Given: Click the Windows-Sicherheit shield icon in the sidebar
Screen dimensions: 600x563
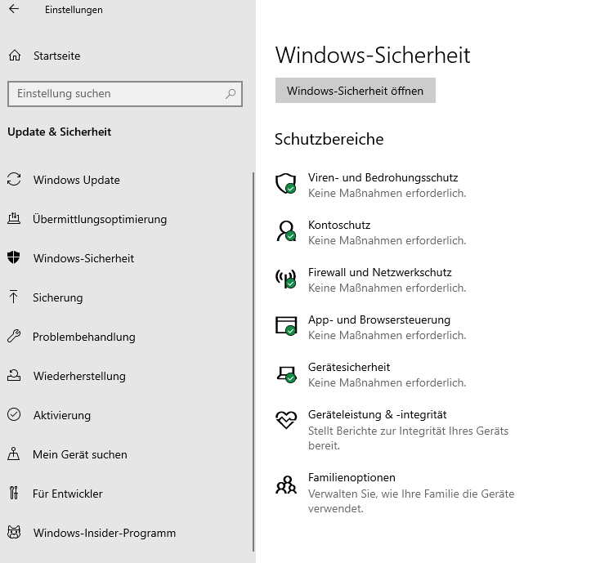Looking at the screenshot, I should coord(14,257).
